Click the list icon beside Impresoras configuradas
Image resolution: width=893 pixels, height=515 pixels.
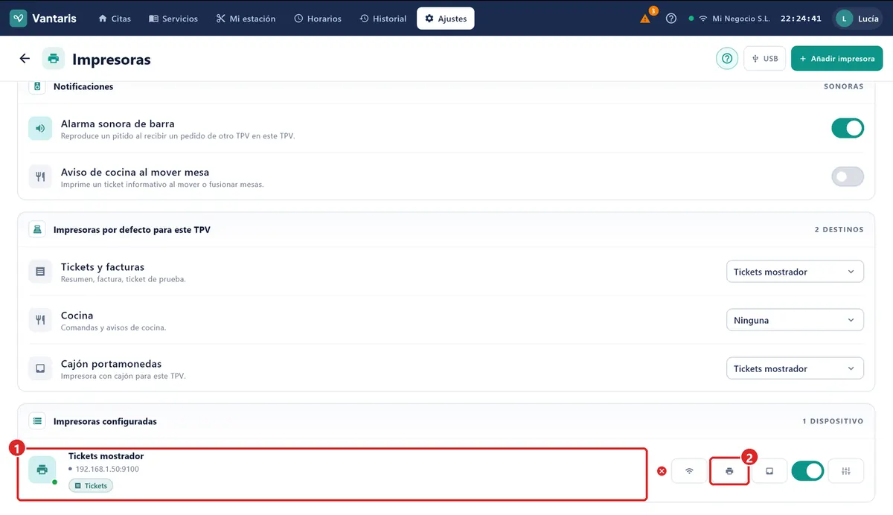(x=37, y=421)
